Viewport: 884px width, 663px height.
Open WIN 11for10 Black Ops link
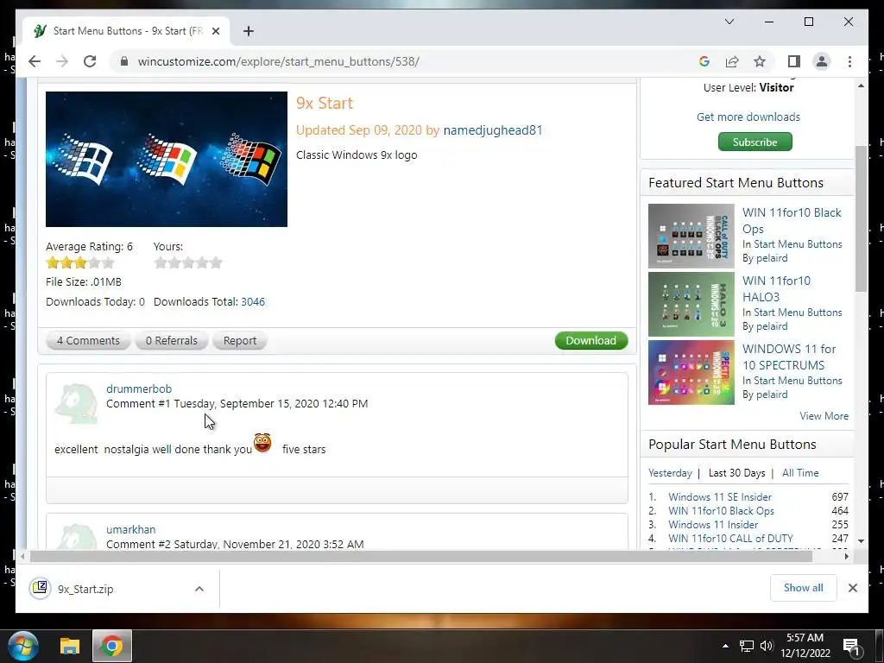tap(792, 220)
